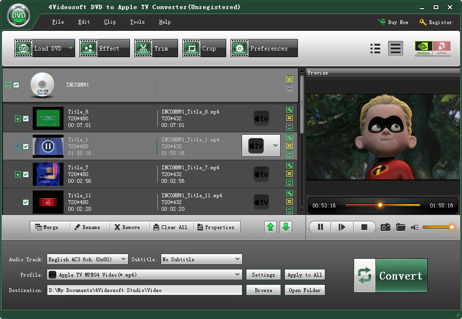Uncheck the Title_11 checkbox
The height and width of the screenshot is (319, 462).
26,202
